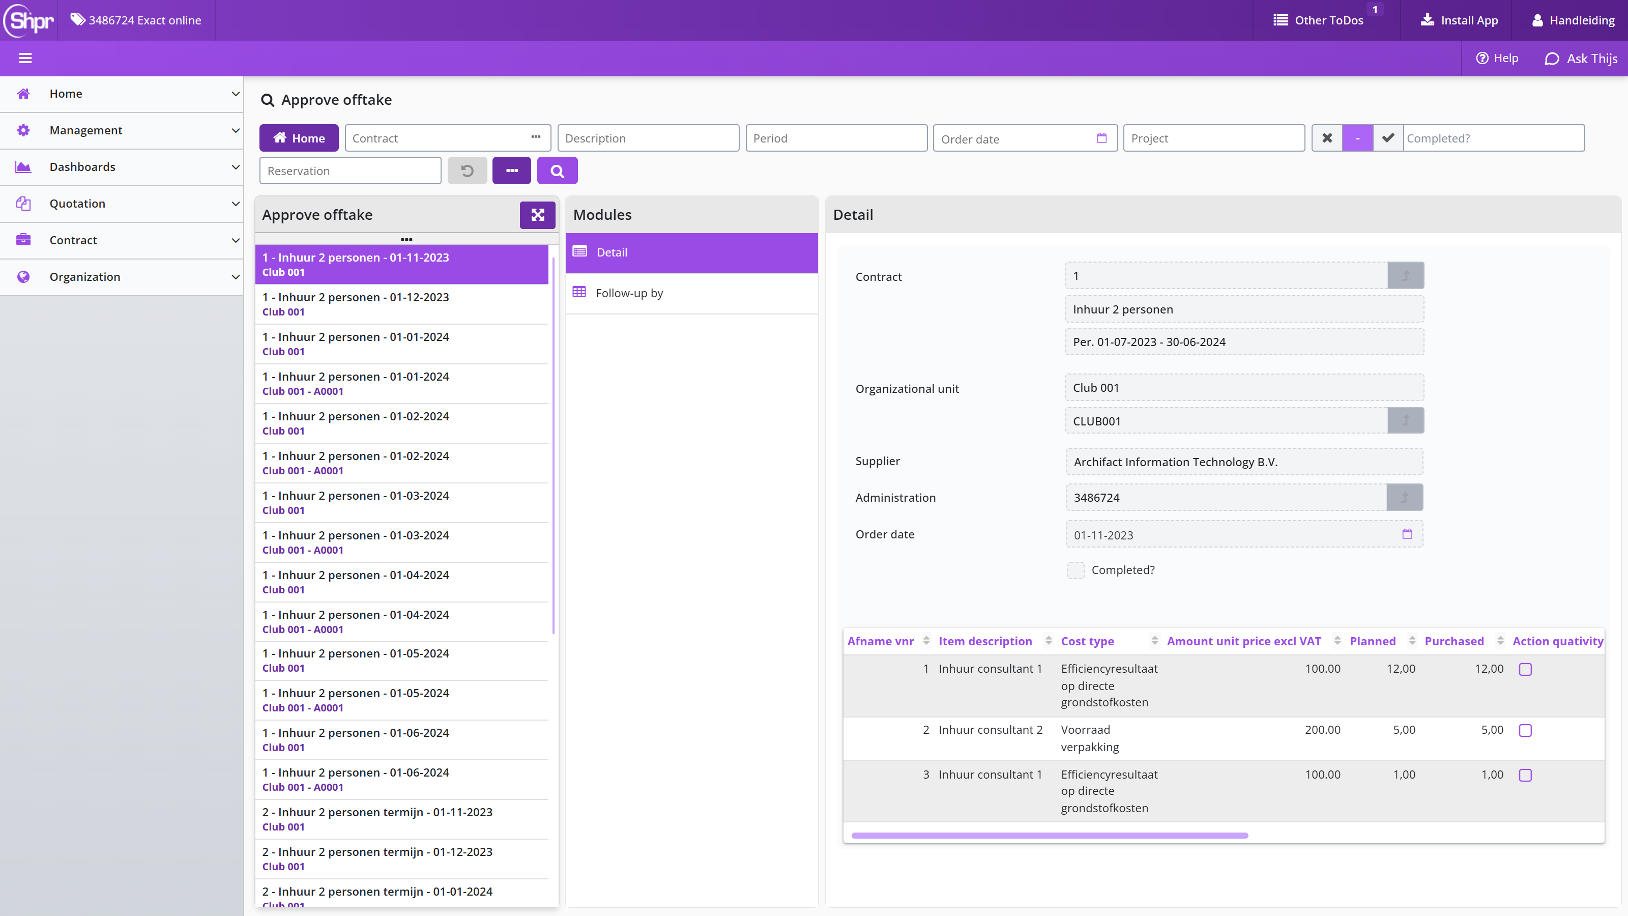
Task: Click the Install App button
Action: tap(1459, 20)
